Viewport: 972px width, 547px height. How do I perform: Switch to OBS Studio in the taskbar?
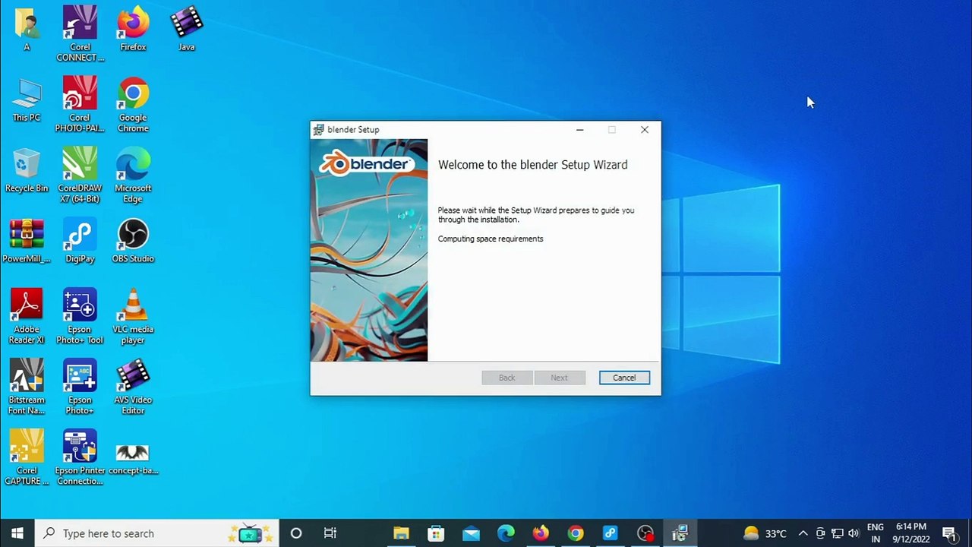tap(645, 533)
